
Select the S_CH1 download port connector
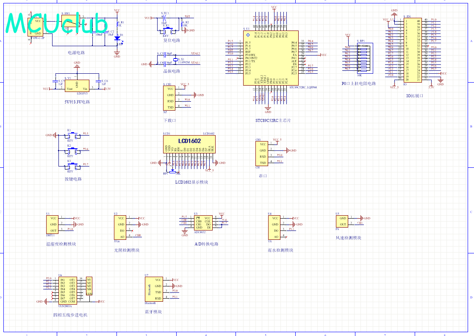coord(169,98)
